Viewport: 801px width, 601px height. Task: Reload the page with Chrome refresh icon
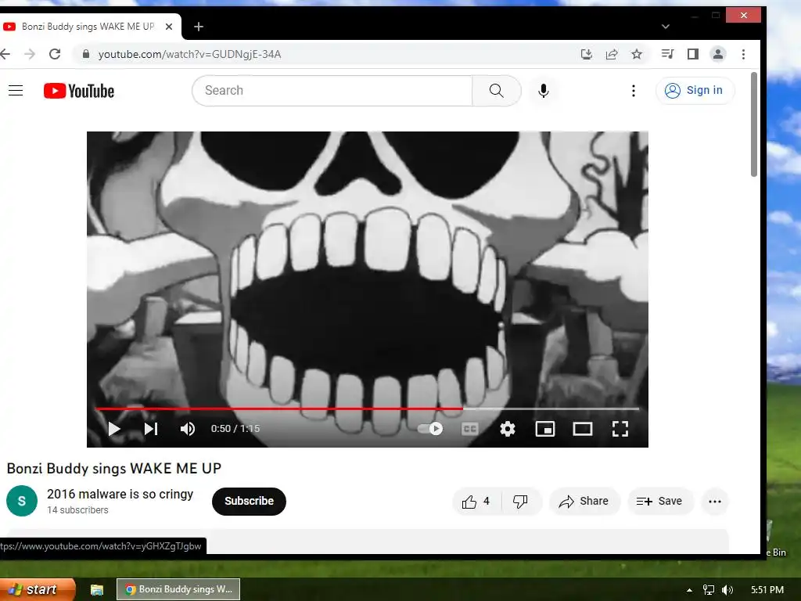coord(55,54)
